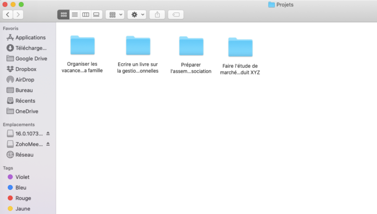The width and height of the screenshot is (377, 214).
Task: Select the "Organiser les vacances" folder
Action: coord(82,45)
